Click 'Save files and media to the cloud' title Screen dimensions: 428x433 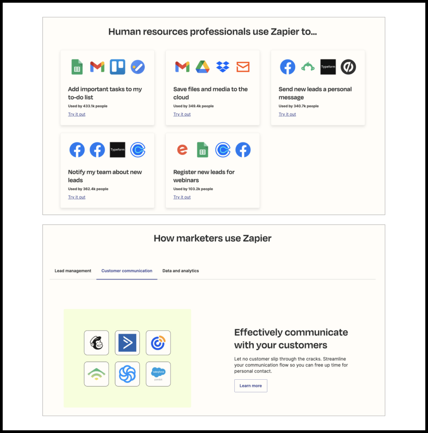click(x=211, y=93)
